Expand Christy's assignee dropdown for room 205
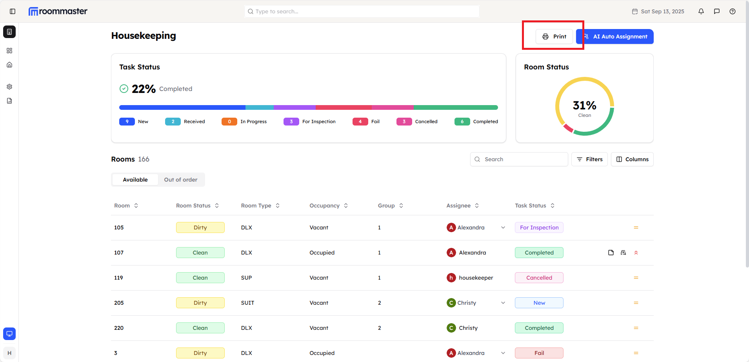 [x=503, y=303]
